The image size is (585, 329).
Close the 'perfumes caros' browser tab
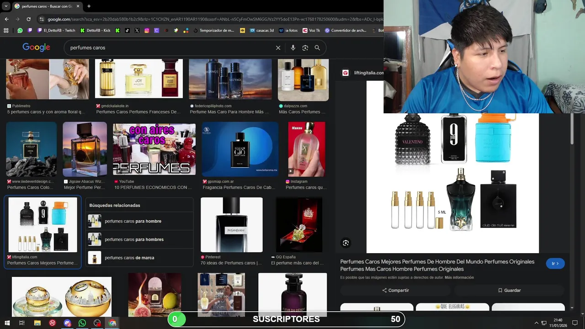tap(78, 6)
